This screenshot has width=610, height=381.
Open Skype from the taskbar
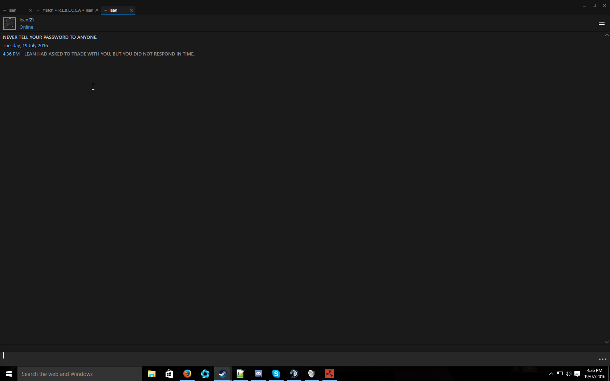click(276, 374)
